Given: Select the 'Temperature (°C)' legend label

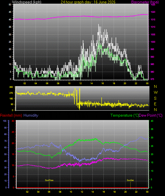Looking at the screenshot, I should pyautogui.click(x=125, y=115).
